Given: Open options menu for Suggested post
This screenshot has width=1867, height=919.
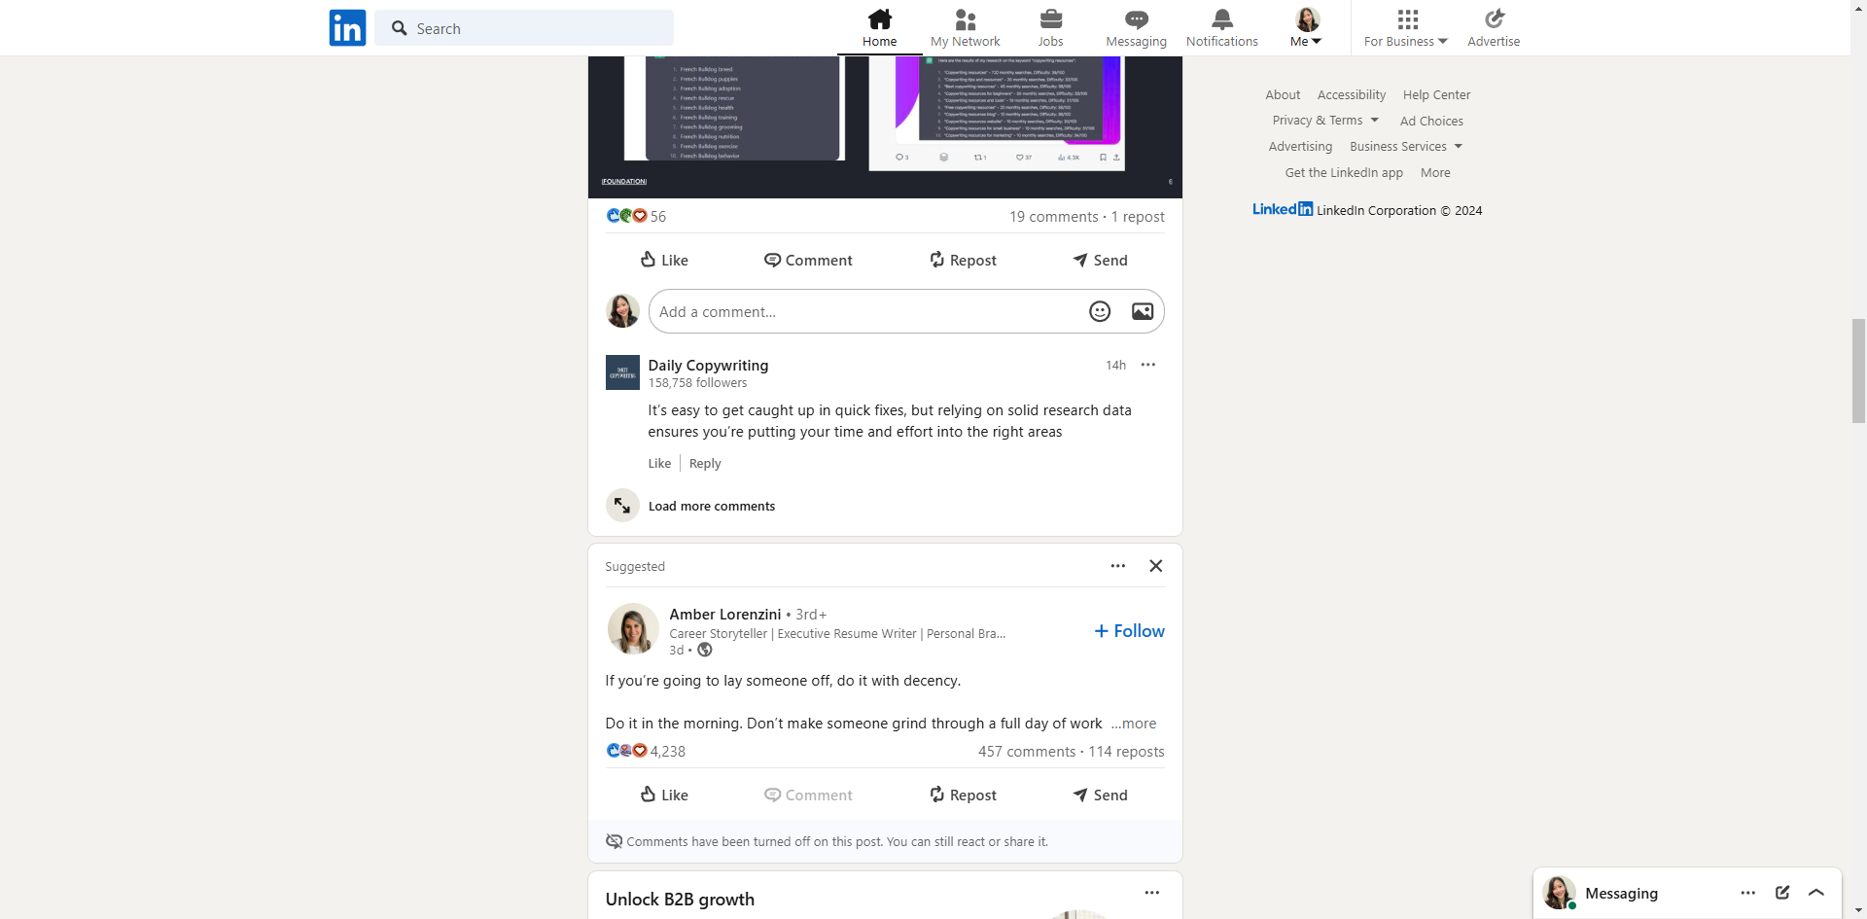Looking at the screenshot, I should point(1118,566).
